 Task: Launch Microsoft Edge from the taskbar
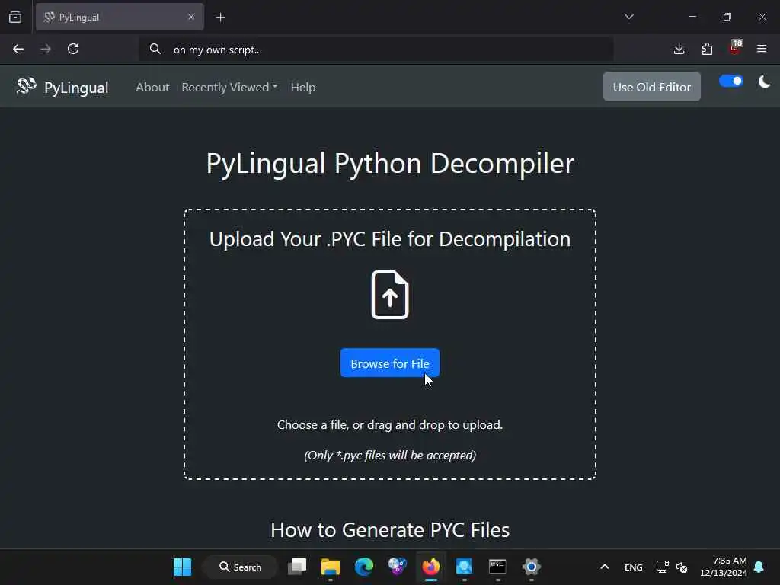[363, 567]
